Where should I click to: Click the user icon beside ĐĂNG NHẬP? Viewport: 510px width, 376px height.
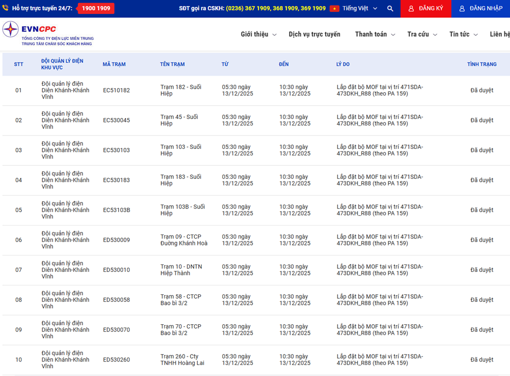(462, 8)
